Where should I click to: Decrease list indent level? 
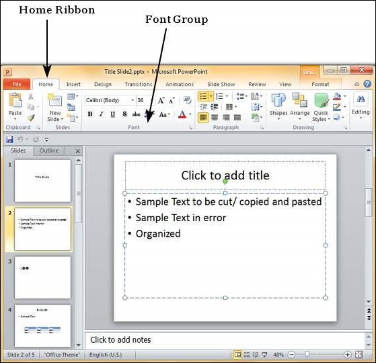204,107
